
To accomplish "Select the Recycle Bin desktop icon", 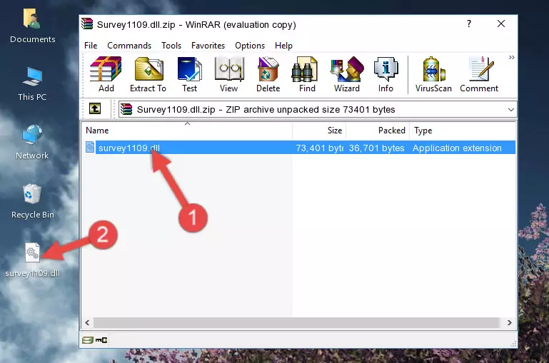I will point(33,201).
